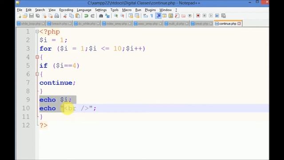Switch to foreach.php tab
Image resolution: width=284 pixels, height=160 pixels.
click(59, 24)
